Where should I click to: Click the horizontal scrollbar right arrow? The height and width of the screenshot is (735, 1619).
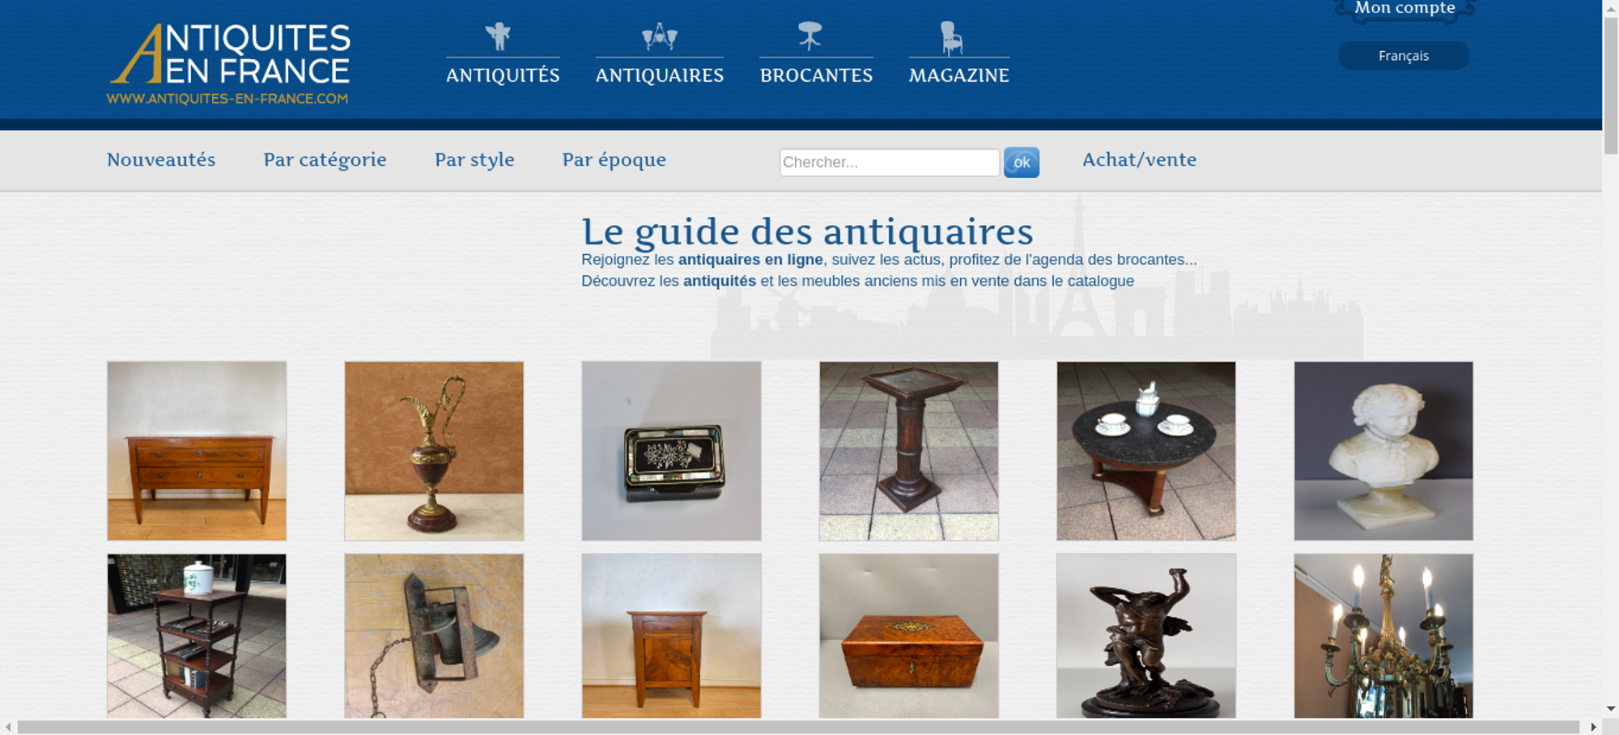coord(1594,727)
